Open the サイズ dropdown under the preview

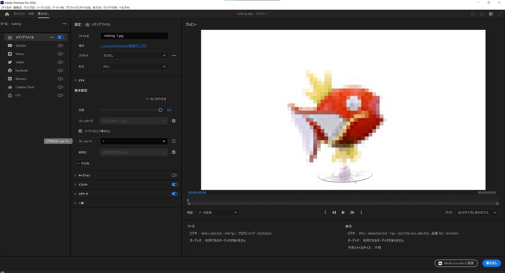click(x=477, y=213)
